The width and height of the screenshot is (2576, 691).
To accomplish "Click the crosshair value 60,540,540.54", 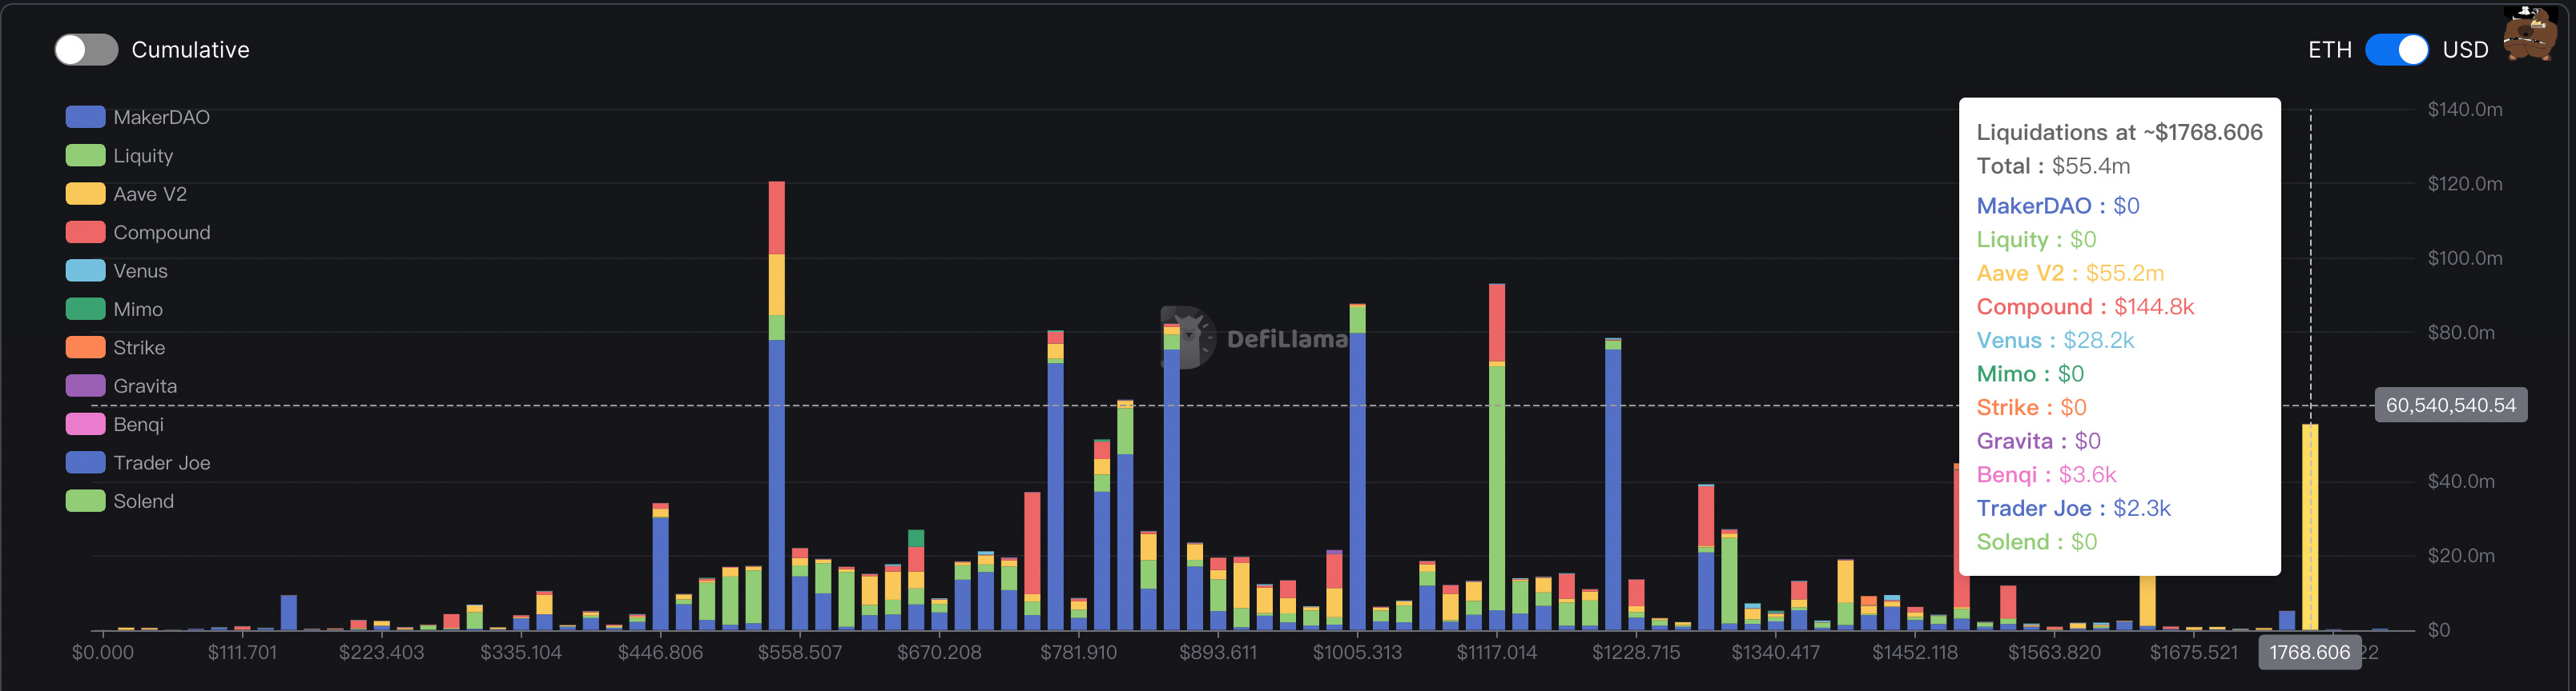I will tap(2451, 405).
